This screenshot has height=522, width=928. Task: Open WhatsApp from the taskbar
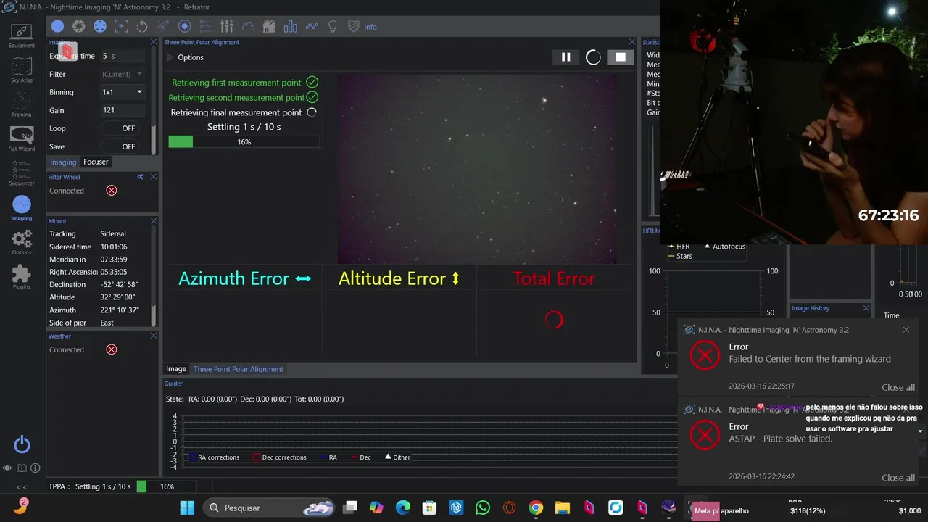coord(483,507)
